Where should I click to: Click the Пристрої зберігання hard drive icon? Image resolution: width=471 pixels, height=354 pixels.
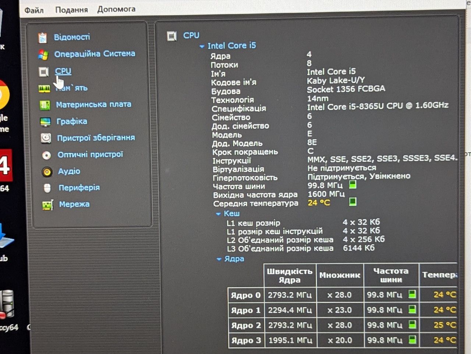[46, 138]
